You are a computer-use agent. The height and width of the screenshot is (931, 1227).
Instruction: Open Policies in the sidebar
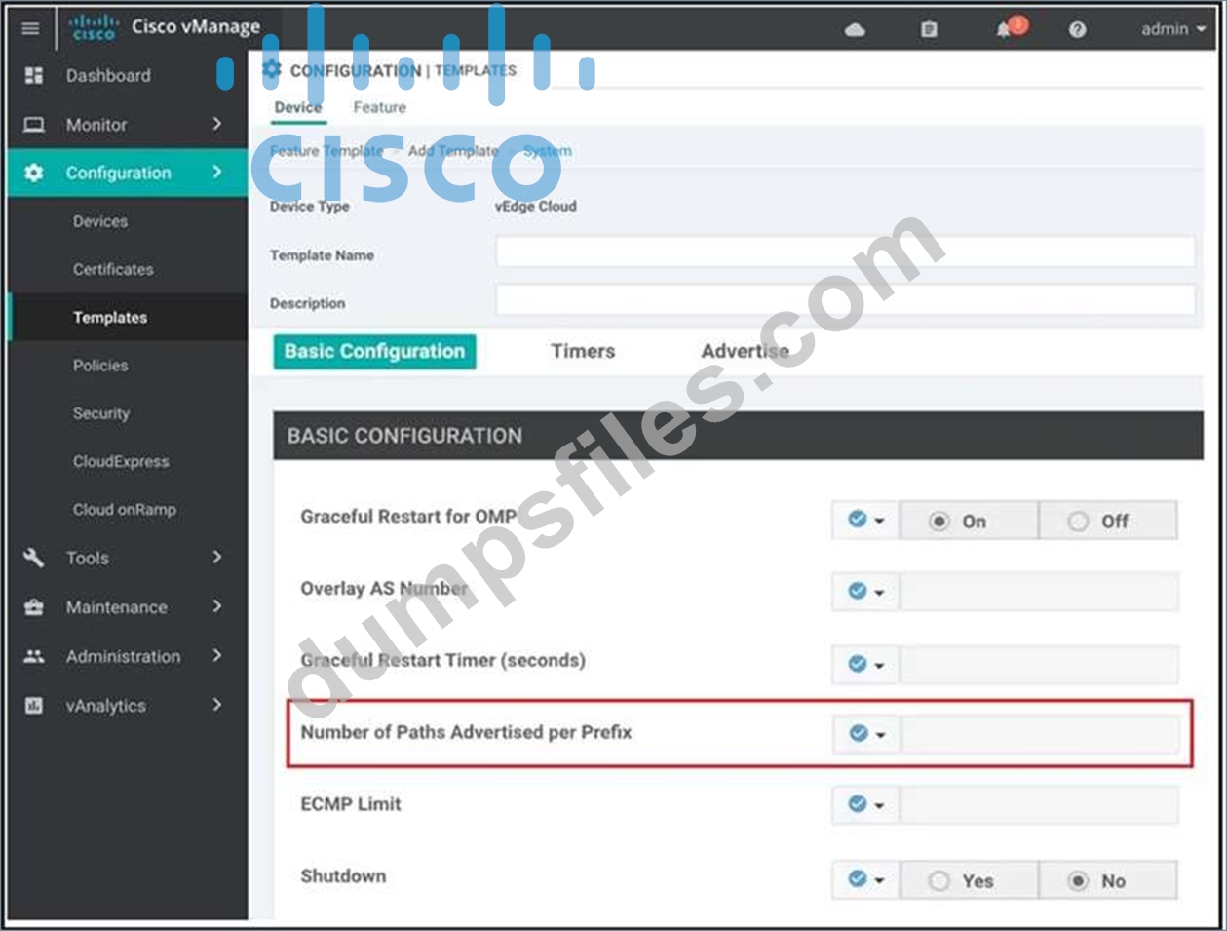click(100, 366)
